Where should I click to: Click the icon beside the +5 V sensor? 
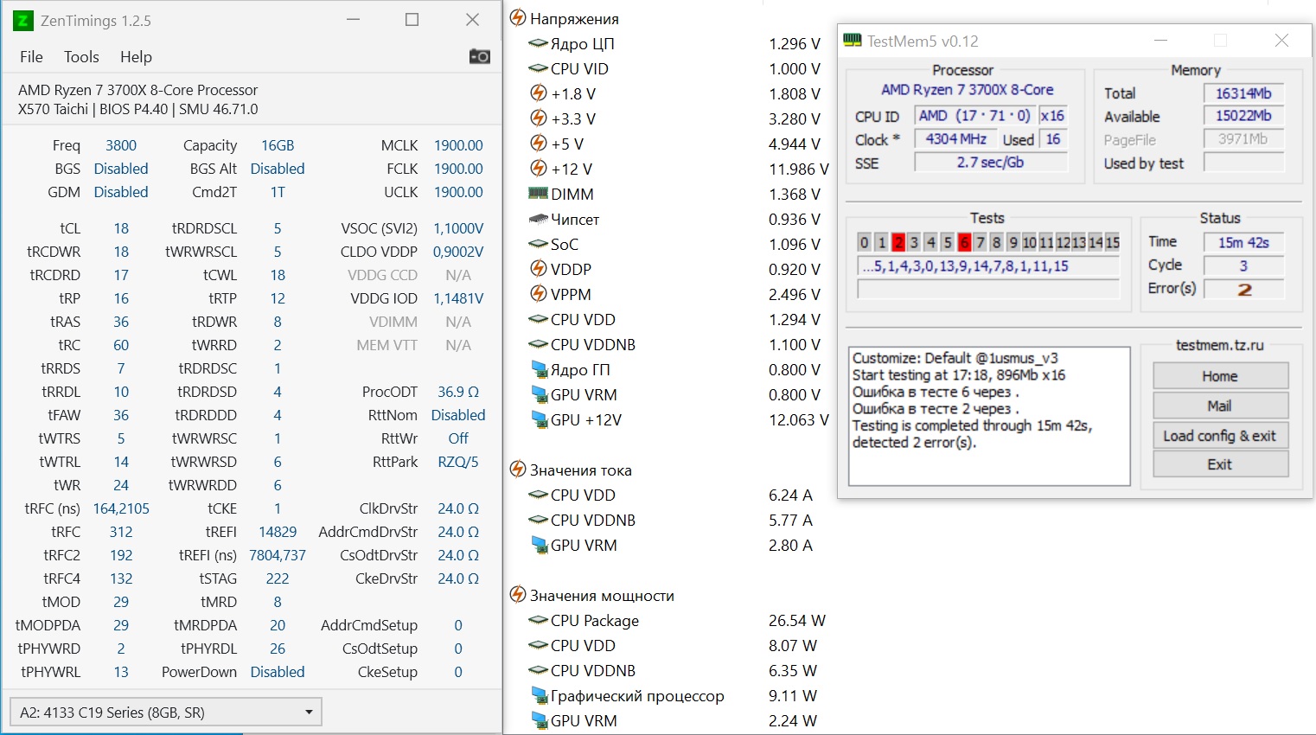click(538, 144)
